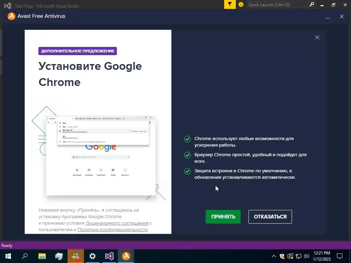
Task: Close the Avast Free Antivirus window
Action: [342, 16]
